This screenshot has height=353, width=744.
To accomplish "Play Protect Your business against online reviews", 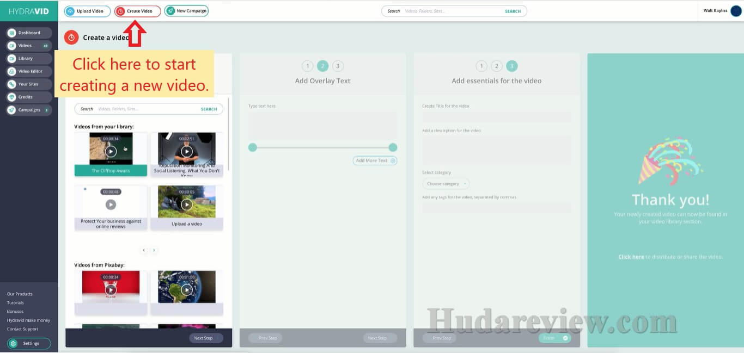I will (111, 205).
